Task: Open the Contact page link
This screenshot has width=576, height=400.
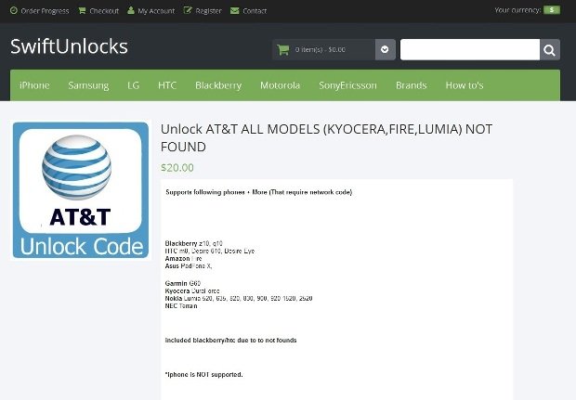Action: click(x=255, y=11)
